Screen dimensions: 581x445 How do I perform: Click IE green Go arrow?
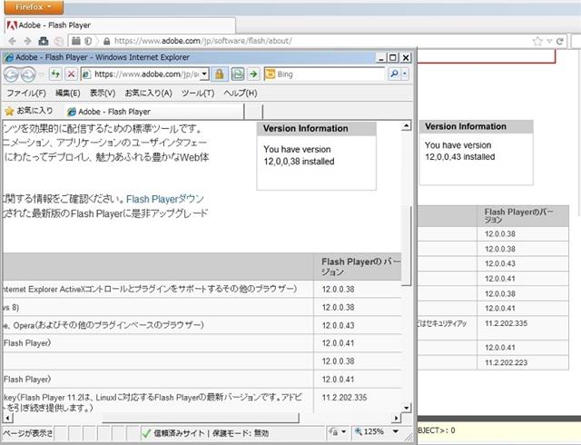click(253, 74)
